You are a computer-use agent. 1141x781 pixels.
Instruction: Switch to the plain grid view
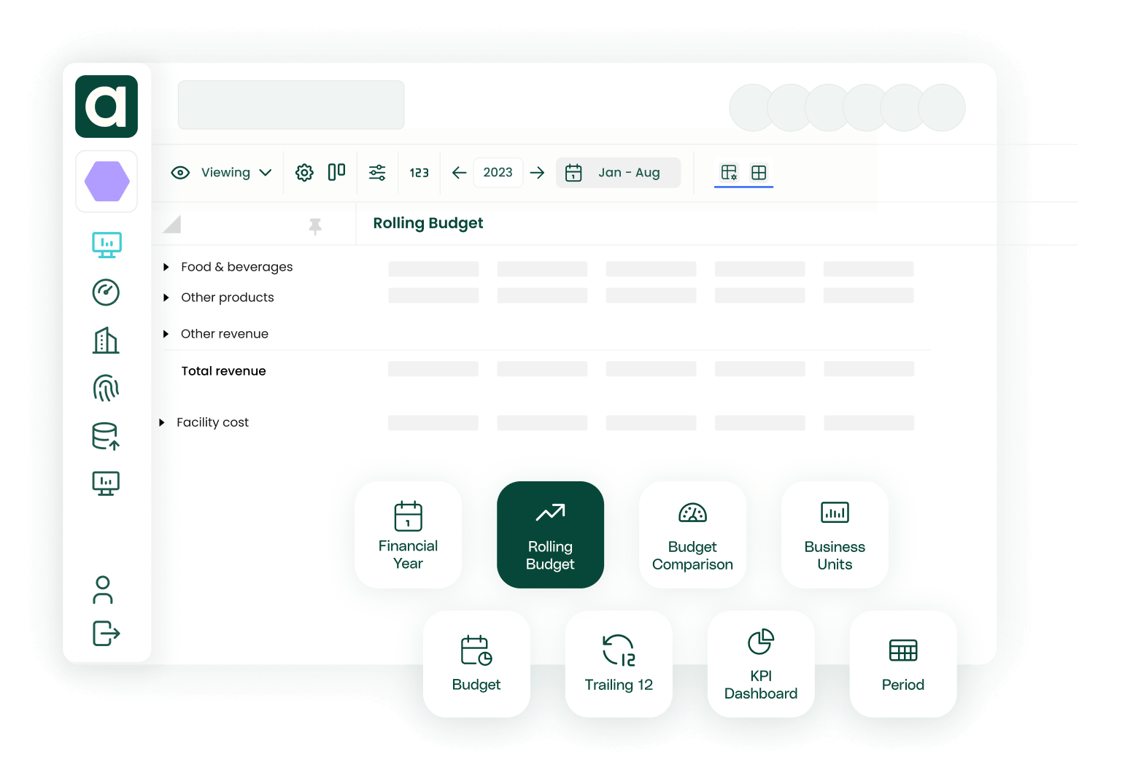pyautogui.click(x=759, y=173)
